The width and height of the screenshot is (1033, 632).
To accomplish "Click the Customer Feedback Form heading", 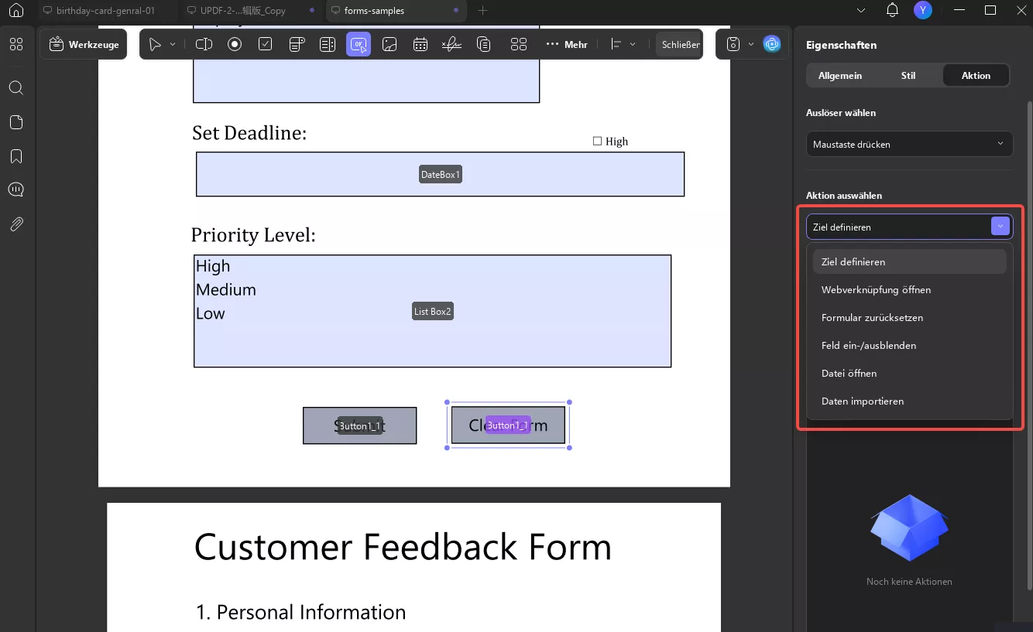I will [403, 547].
